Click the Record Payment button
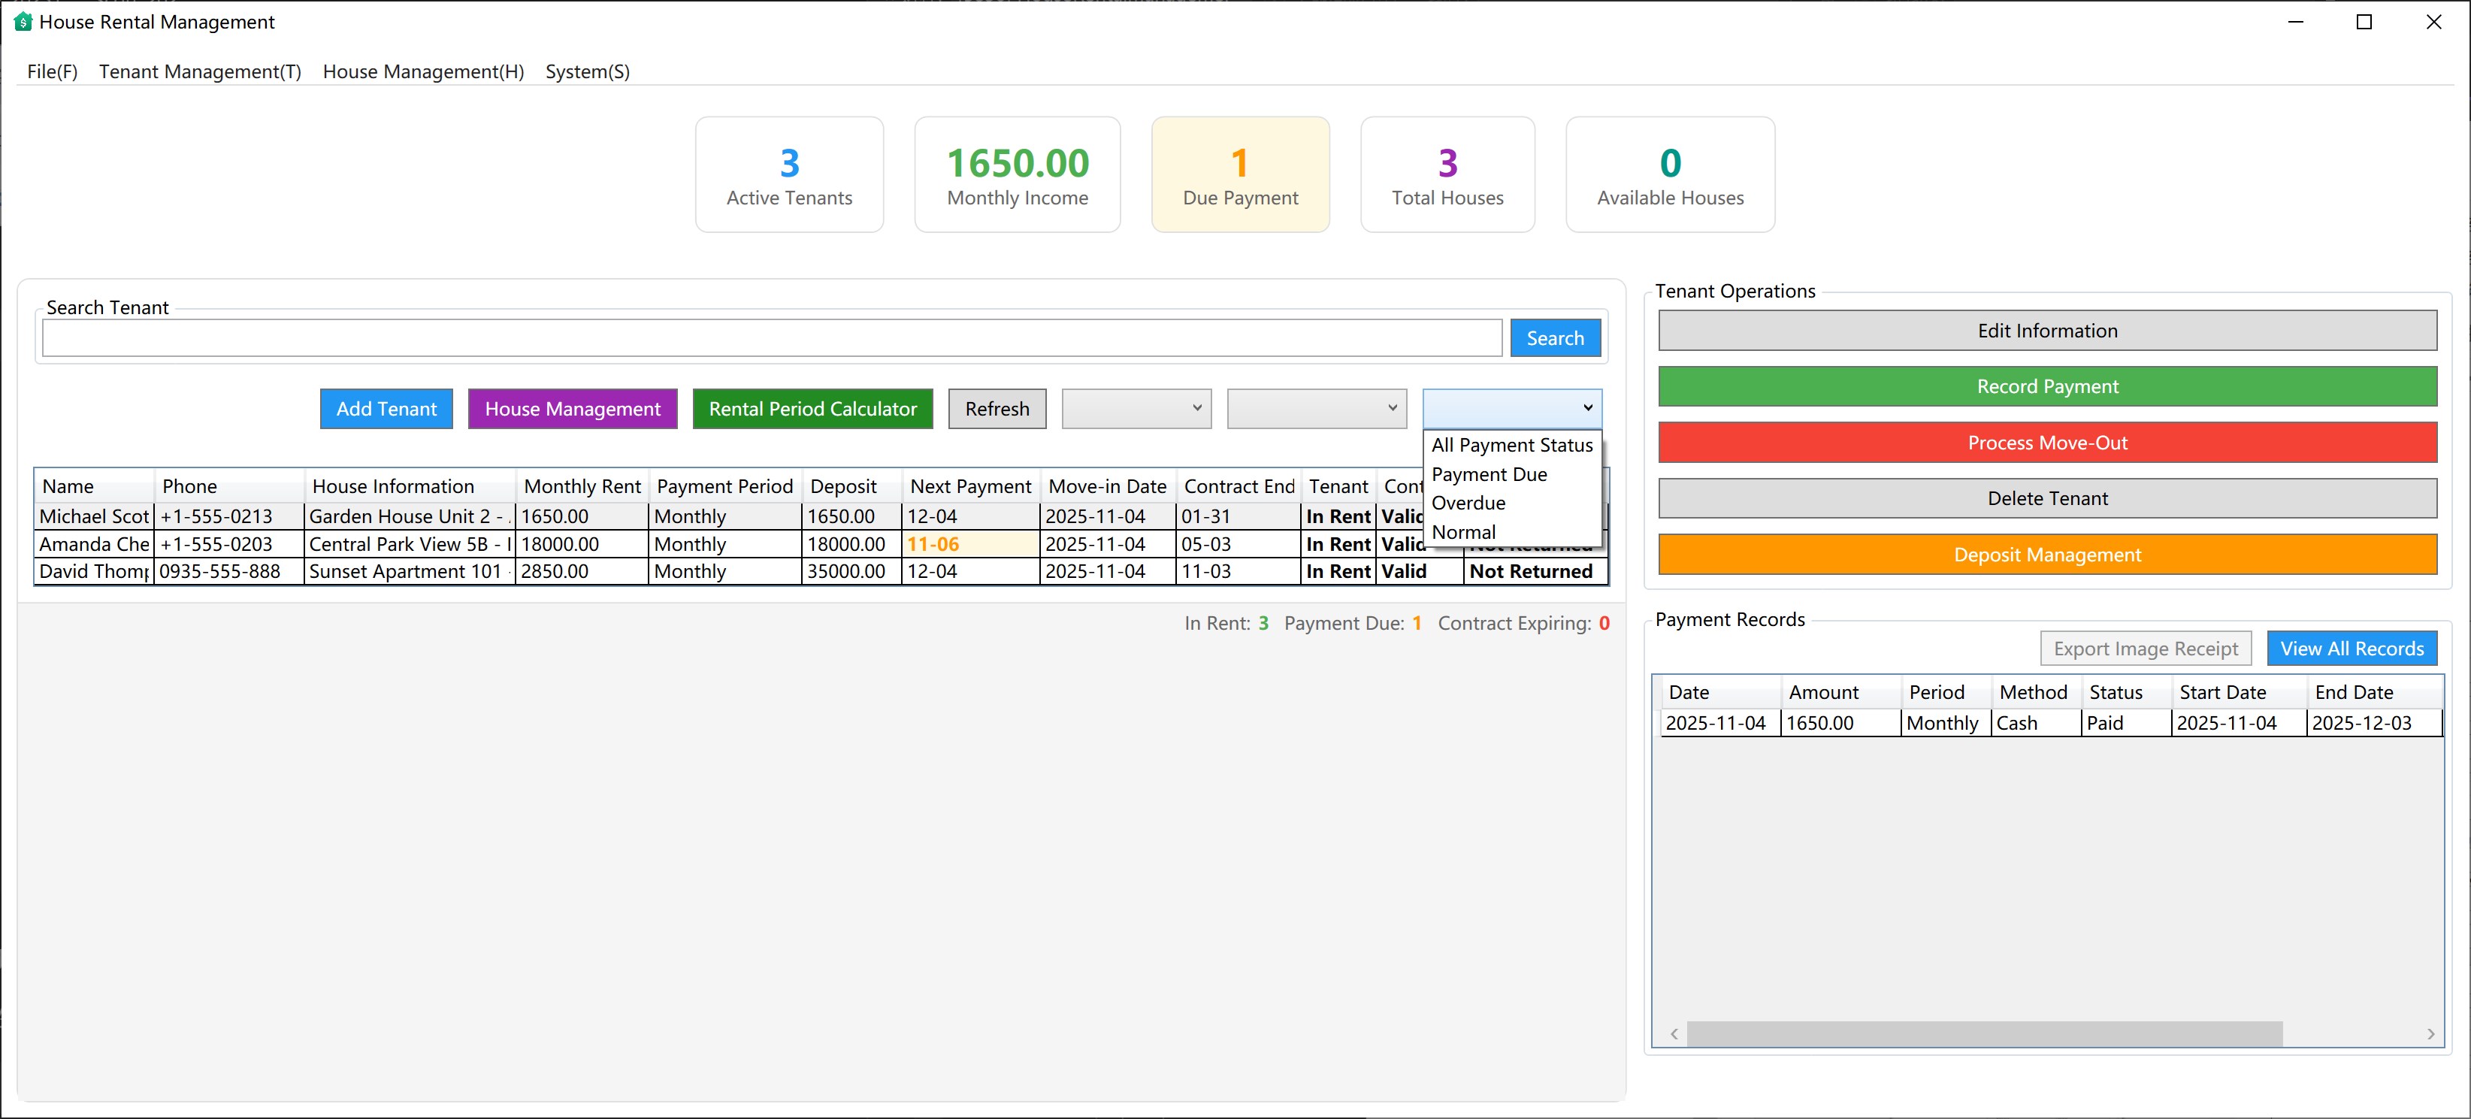Image resolution: width=2471 pixels, height=1119 pixels. 2047,386
